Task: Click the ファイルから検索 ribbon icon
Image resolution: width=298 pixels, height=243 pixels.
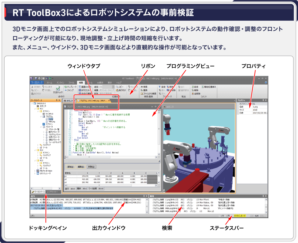Action: click(x=142, y=93)
